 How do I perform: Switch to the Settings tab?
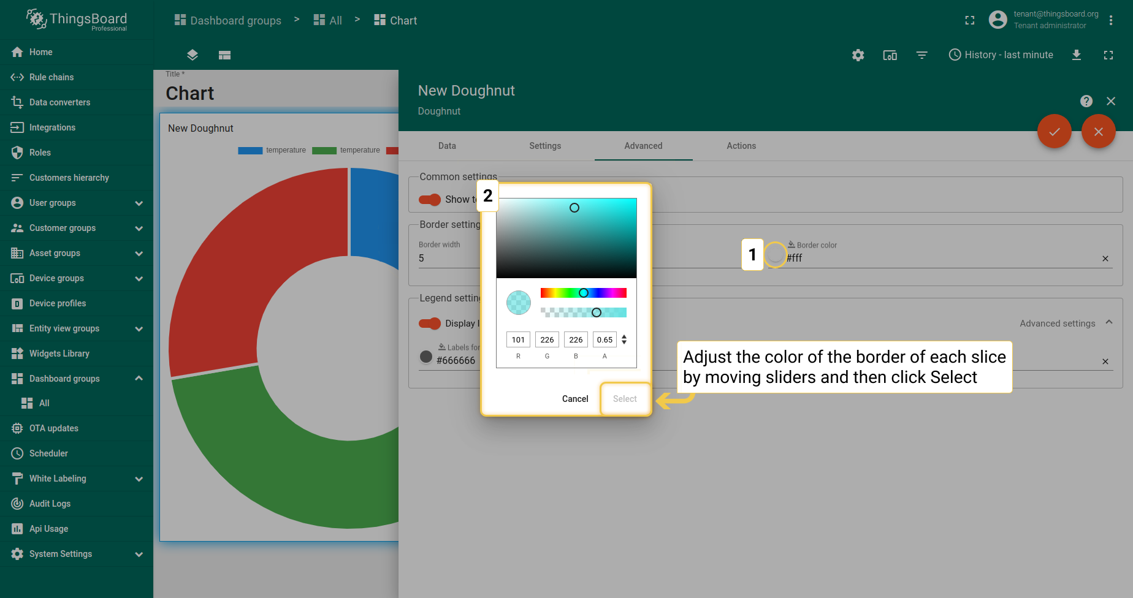point(545,146)
